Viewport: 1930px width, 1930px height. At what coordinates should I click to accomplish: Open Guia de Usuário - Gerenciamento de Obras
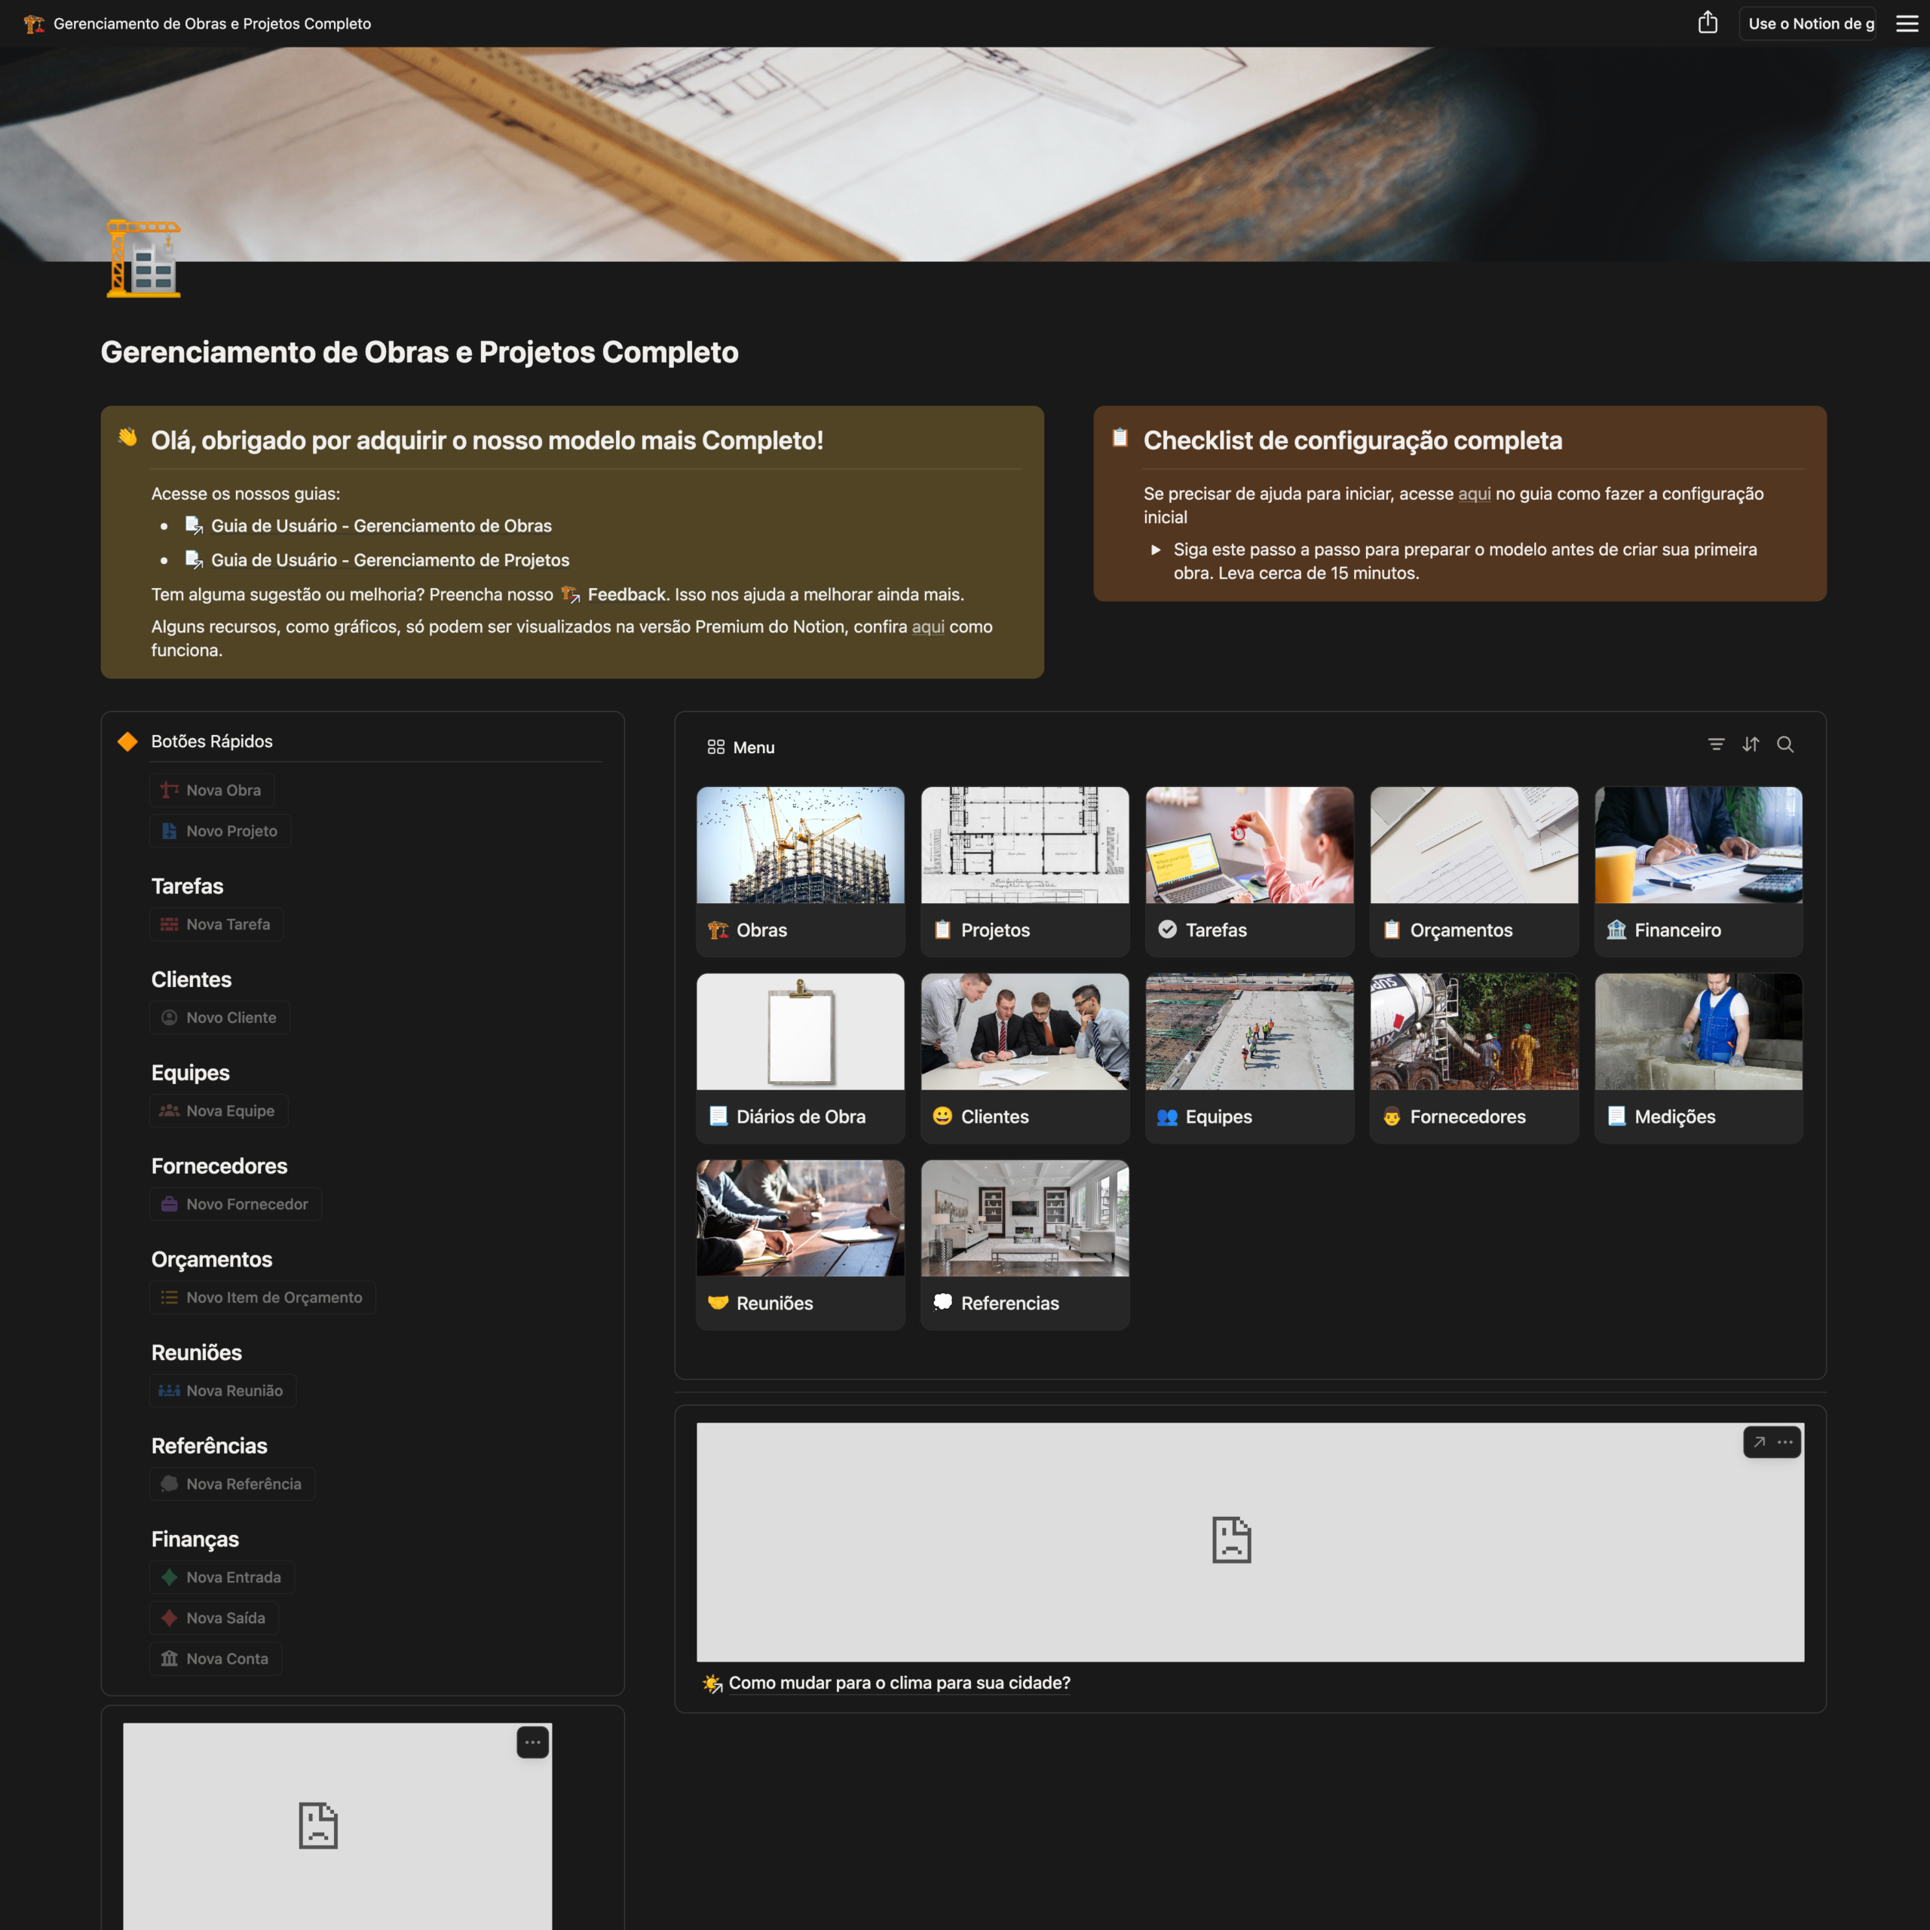click(x=381, y=525)
